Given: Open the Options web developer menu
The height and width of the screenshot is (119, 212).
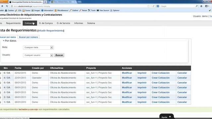Looking at the screenshot, I should coord(115,10).
